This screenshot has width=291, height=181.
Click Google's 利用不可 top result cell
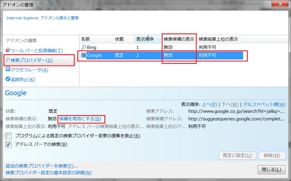pos(207,55)
